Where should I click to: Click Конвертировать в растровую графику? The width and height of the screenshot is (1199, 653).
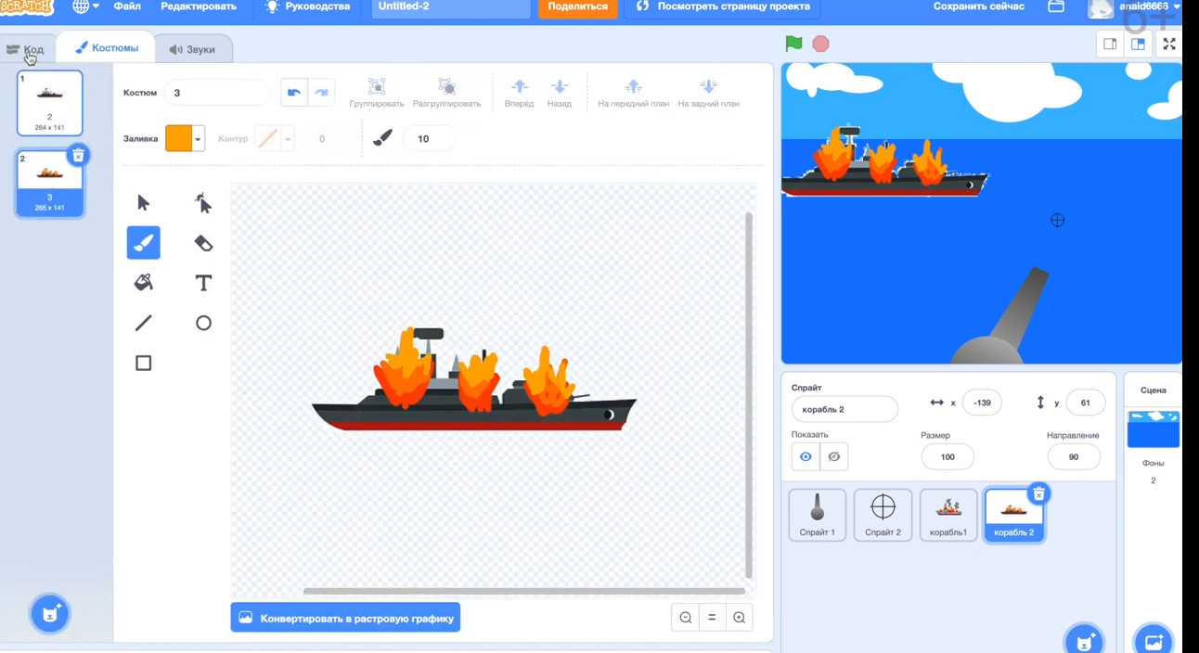coord(345,618)
